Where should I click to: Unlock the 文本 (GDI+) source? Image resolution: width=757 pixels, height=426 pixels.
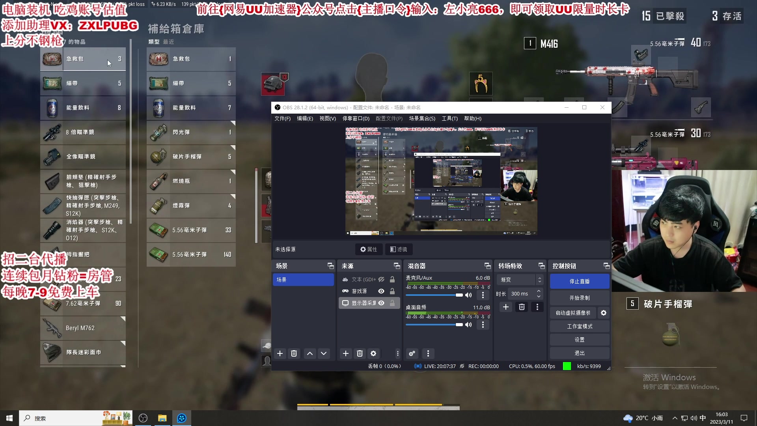(x=392, y=280)
